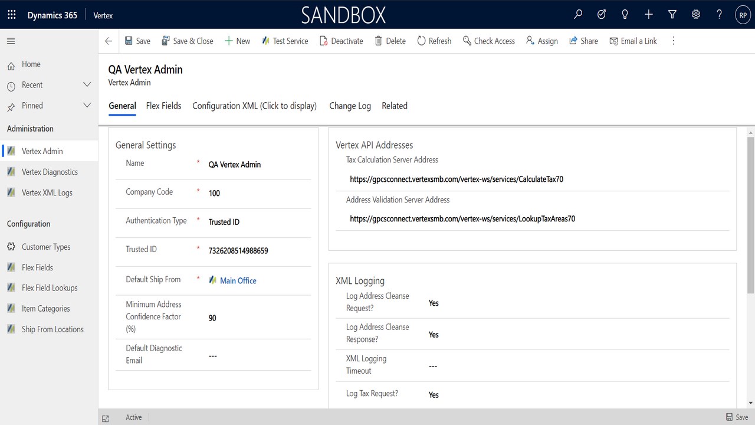Toggle Log Address Cleanse Request Yes
The height and width of the screenshot is (425, 755).
click(x=434, y=303)
